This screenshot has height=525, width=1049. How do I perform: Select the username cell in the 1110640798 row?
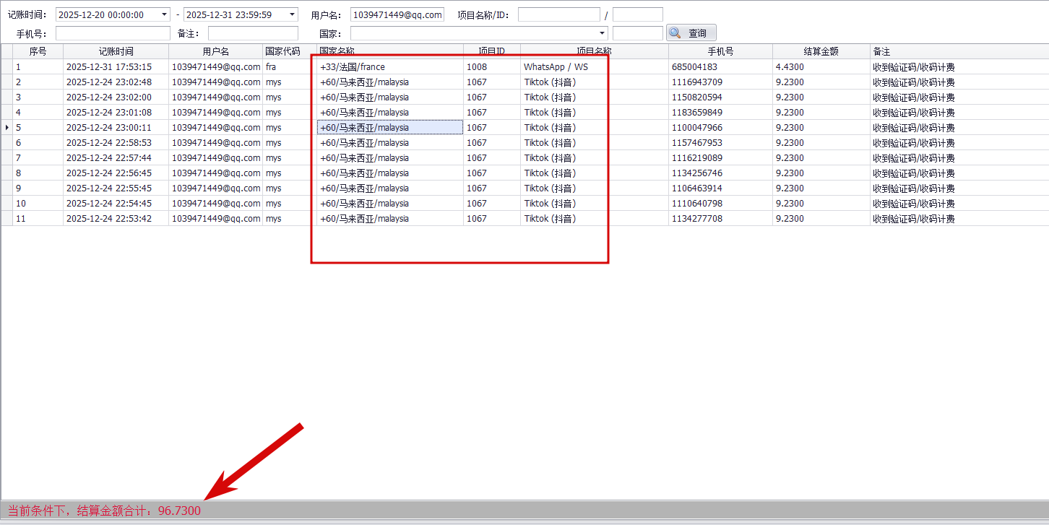[x=216, y=203]
